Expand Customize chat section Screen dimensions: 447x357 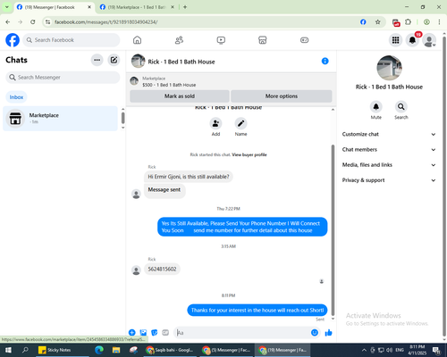coord(389,135)
